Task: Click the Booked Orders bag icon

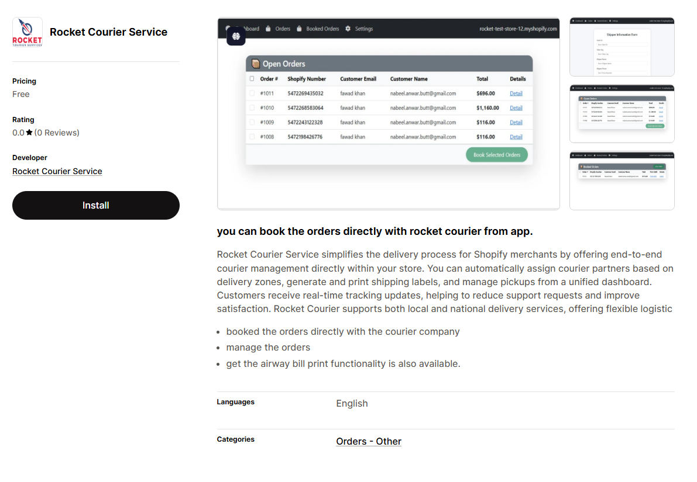Action: (299, 29)
